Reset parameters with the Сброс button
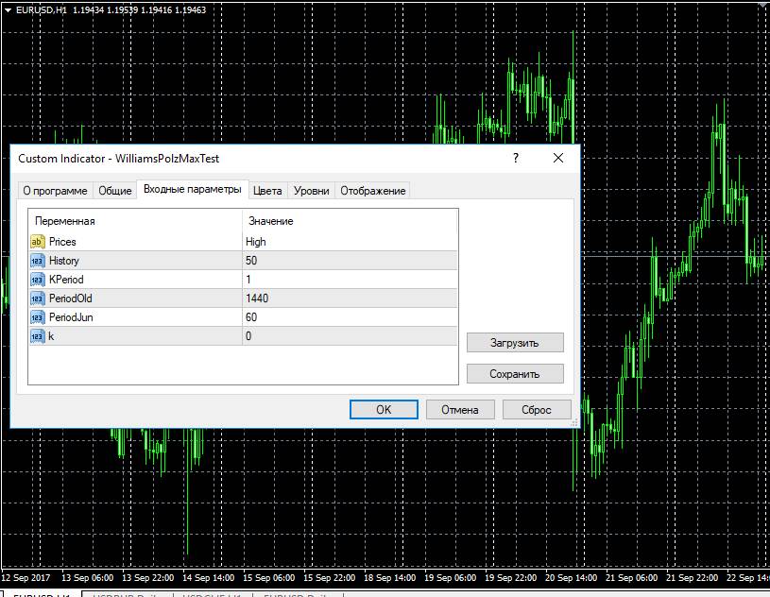Image resolution: width=770 pixels, height=597 pixels. click(x=537, y=409)
